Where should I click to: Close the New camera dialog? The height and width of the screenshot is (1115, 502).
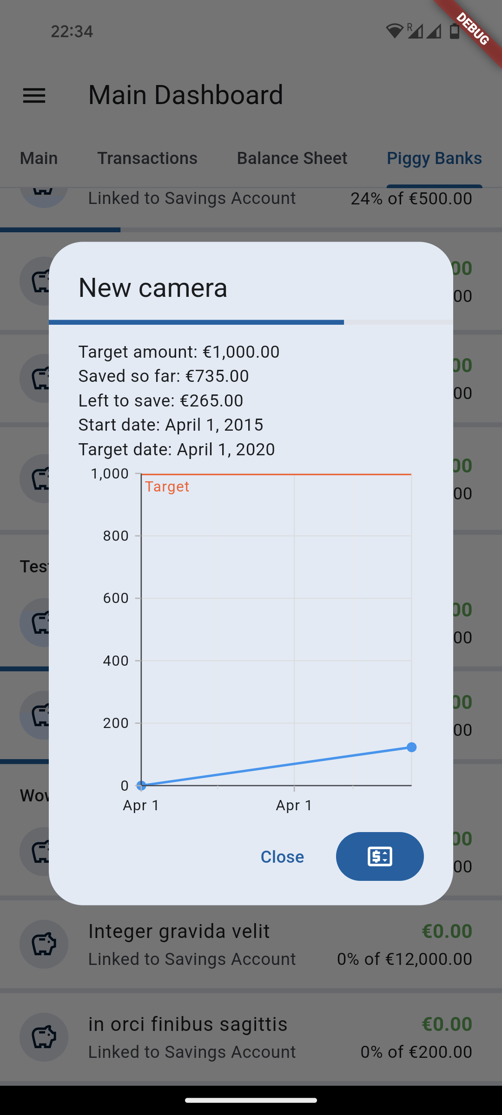click(282, 857)
